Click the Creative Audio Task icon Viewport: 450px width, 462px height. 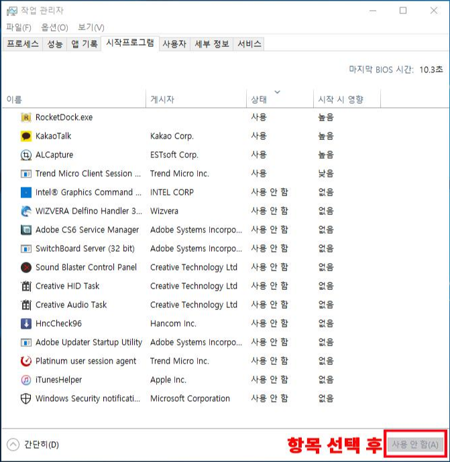26,305
